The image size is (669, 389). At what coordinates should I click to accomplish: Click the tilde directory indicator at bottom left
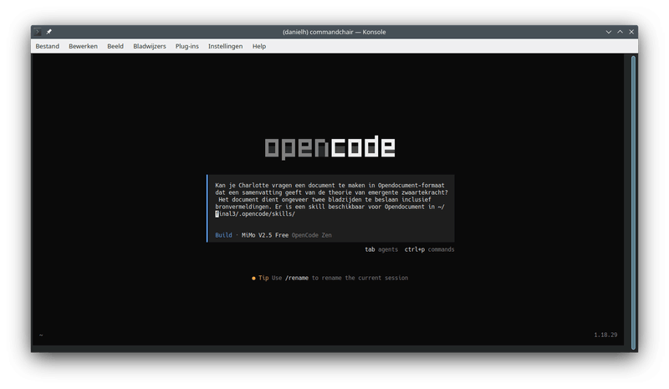tap(41, 335)
